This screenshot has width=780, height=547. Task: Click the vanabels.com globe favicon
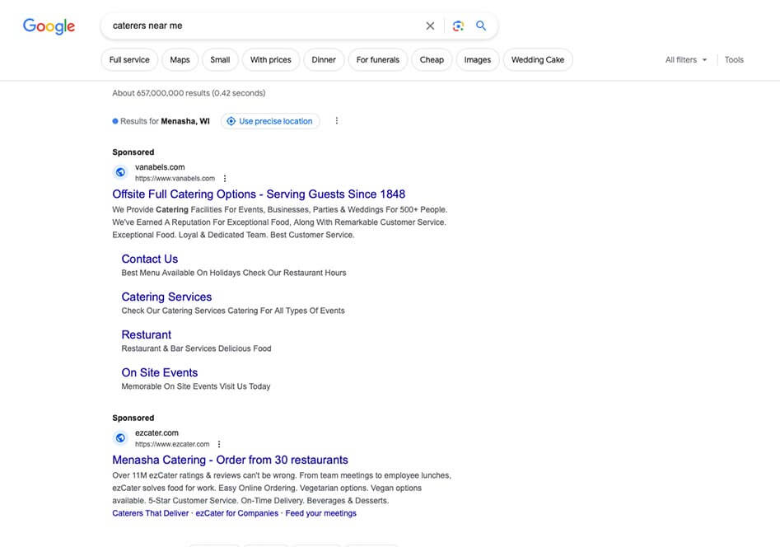pos(120,172)
